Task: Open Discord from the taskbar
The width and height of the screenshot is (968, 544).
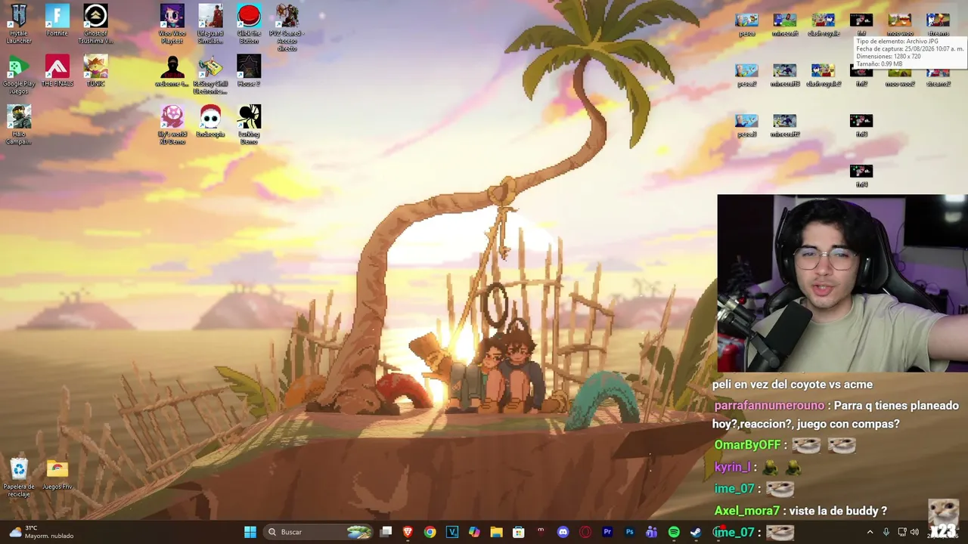Action: coord(563,532)
